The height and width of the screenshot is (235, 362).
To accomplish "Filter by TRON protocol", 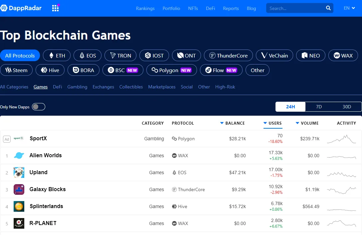I will click(x=120, y=56).
